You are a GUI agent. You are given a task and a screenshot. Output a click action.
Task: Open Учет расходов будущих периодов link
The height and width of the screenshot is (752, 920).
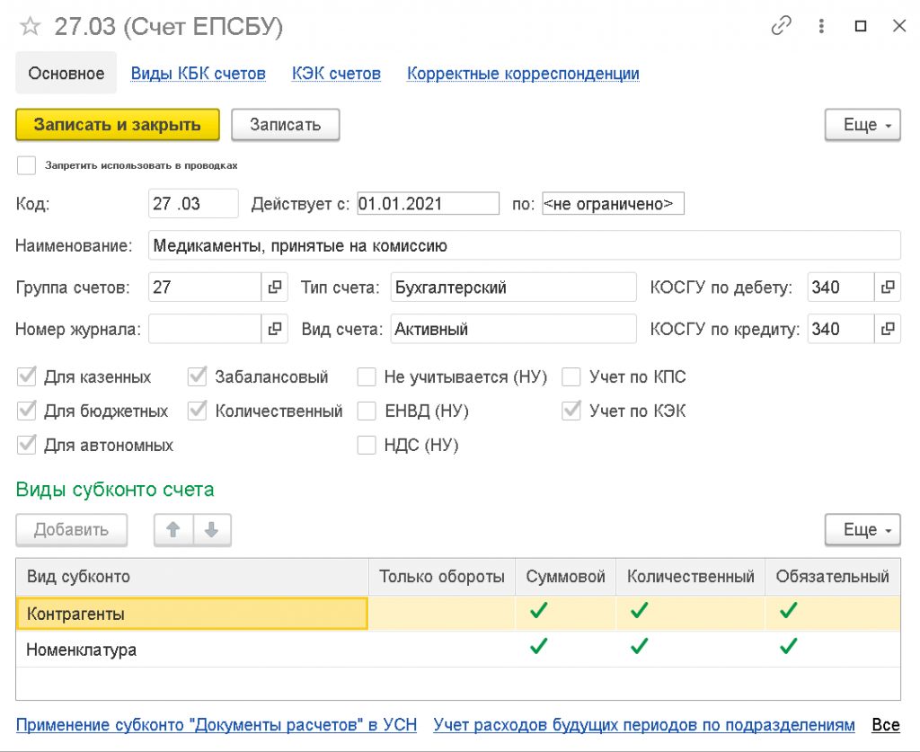(x=643, y=724)
